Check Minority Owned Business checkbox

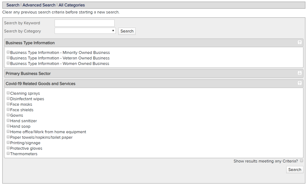pyautogui.click(x=8, y=52)
